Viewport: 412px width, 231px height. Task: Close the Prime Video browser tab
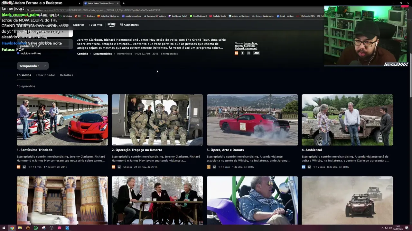tap(118, 3)
